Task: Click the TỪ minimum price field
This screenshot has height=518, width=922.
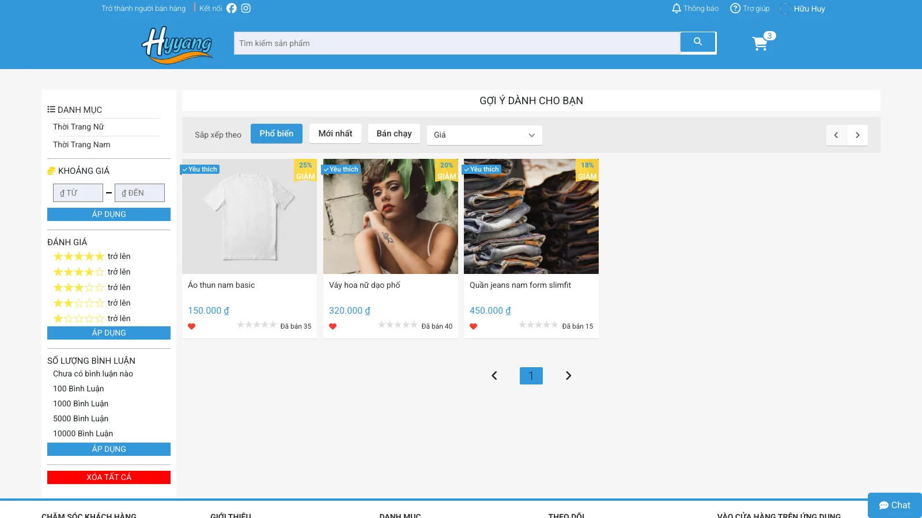Action: [x=78, y=193]
